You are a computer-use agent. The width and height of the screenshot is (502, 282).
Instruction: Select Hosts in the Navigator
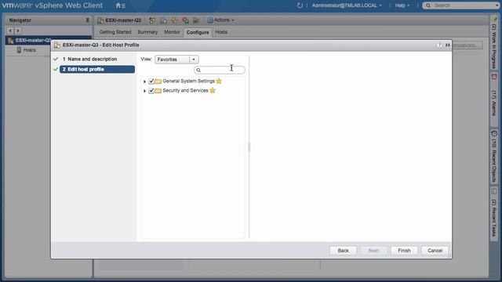pos(29,50)
